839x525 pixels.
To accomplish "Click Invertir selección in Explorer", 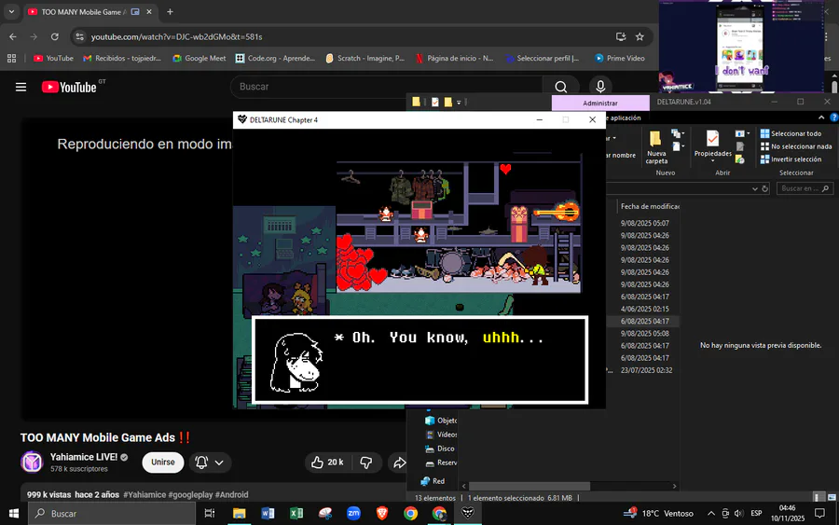I will pos(791,159).
